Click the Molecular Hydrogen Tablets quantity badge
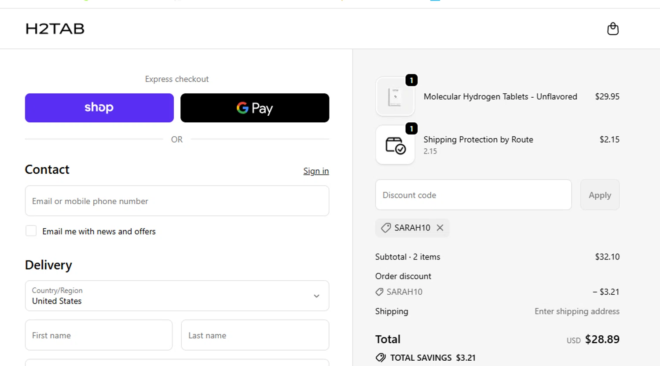Image resolution: width=660 pixels, height=366 pixels. click(x=411, y=80)
